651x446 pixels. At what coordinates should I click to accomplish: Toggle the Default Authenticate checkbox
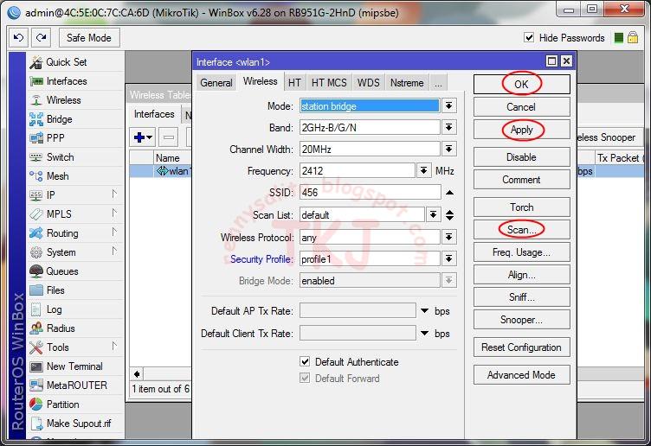[305, 362]
